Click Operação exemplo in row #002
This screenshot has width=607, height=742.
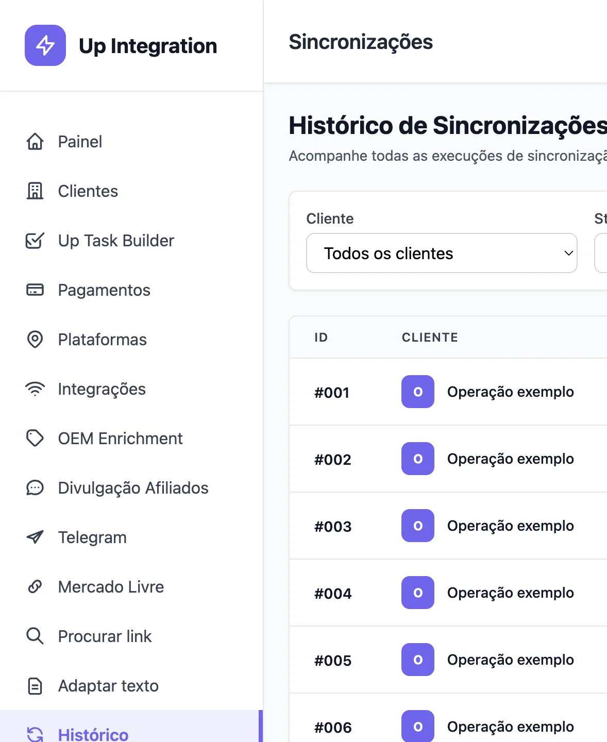click(x=511, y=459)
